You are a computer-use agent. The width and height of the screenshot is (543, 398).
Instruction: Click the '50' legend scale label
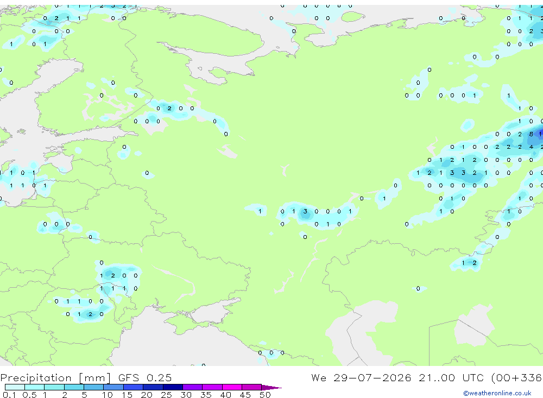[x=265, y=395]
